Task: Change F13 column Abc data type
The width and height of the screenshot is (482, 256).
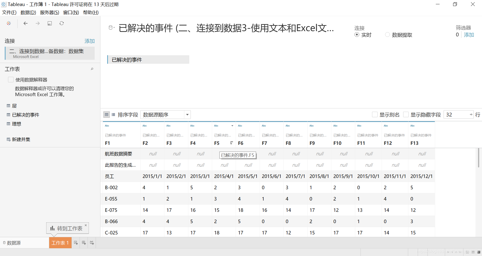Action: tap(412, 126)
